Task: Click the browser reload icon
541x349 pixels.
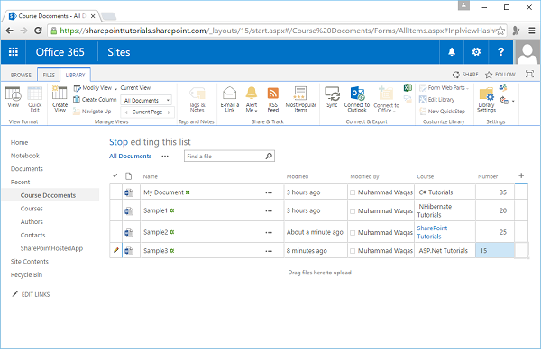Action: tap(38, 31)
